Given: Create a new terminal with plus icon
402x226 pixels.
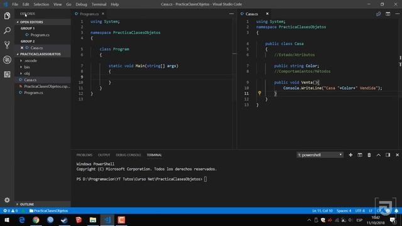Looking at the screenshot, I should tap(350, 155).
